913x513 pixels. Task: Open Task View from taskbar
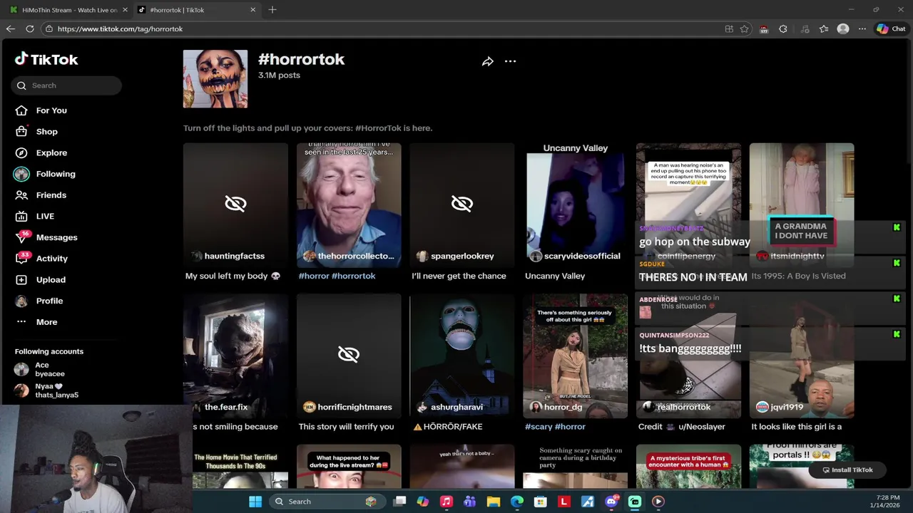(399, 502)
